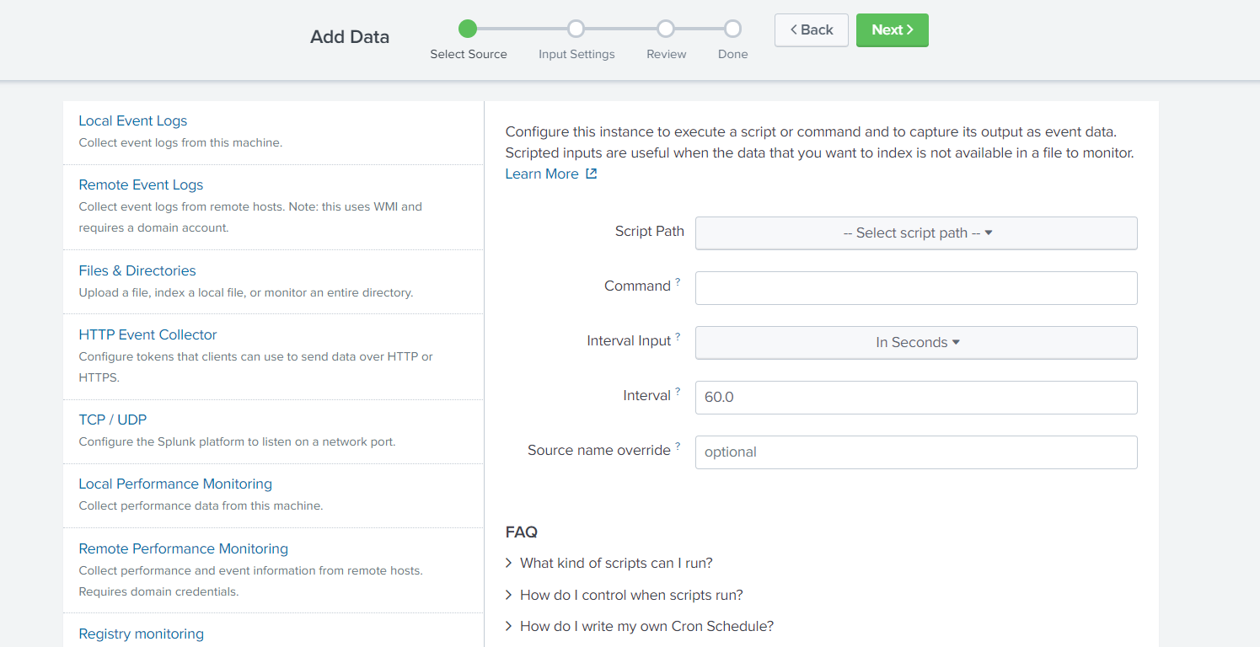Choose Files & Directories source
The height and width of the screenshot is (647, 1260).
137,271
